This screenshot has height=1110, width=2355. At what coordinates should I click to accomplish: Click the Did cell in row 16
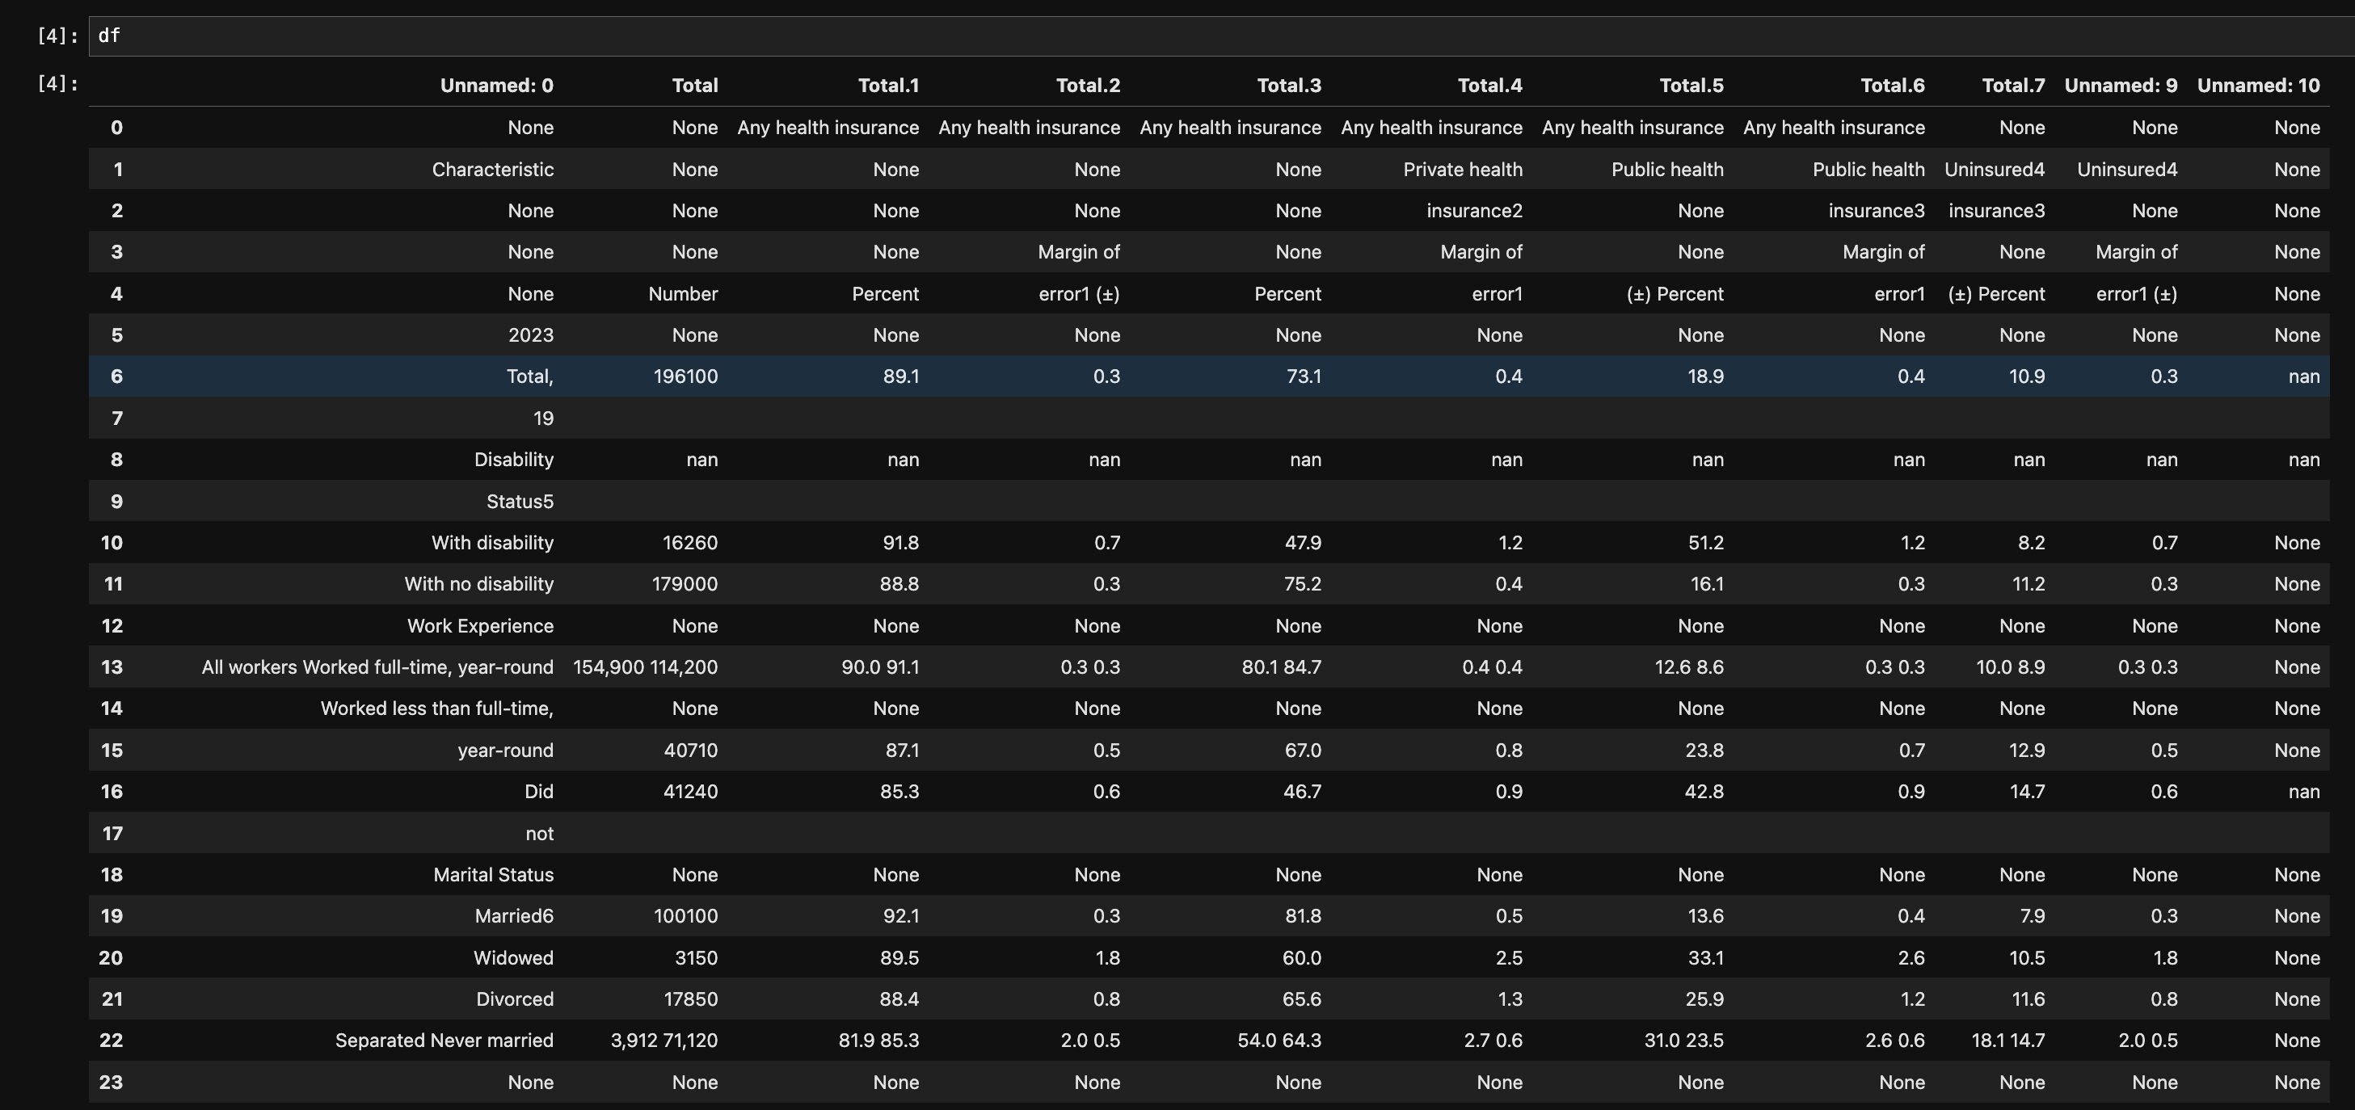[x=539, y=791]
